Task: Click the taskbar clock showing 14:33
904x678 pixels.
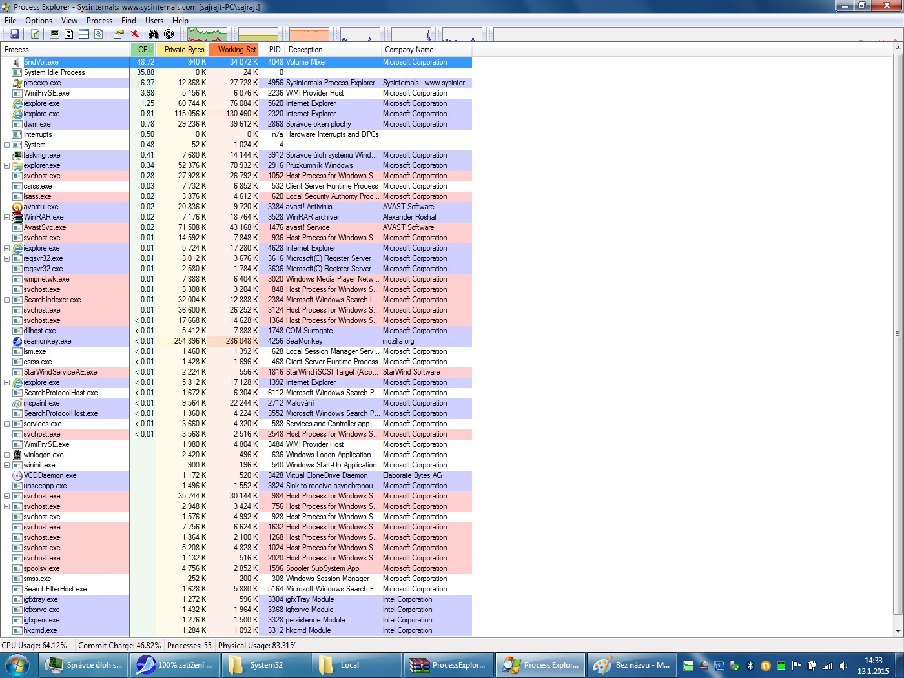Action: click(x=873, y=666)
